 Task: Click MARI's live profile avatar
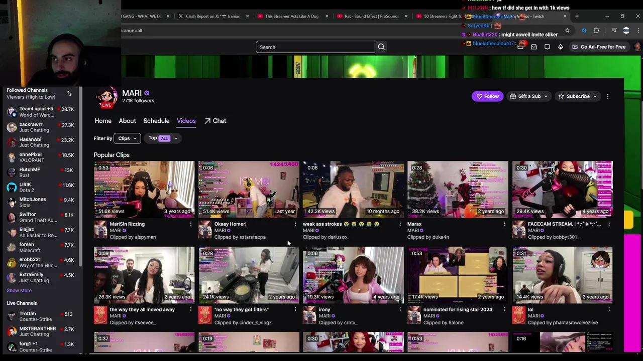pos(106,97)
